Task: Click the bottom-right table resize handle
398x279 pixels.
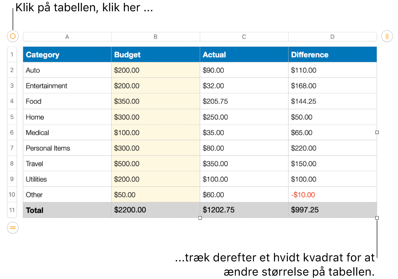Action: (x=377, y=218)
